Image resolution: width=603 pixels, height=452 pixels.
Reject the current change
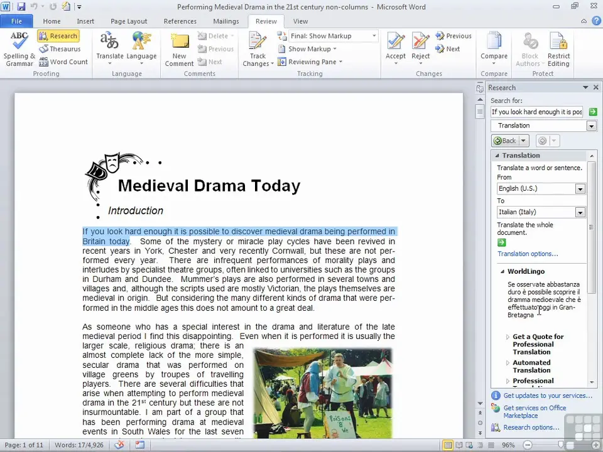tap(420, 49)
